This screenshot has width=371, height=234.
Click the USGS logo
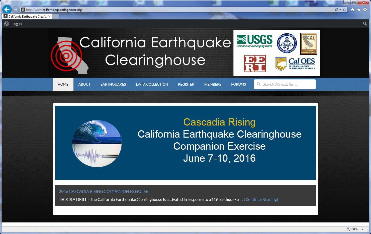tap(254, 40)
